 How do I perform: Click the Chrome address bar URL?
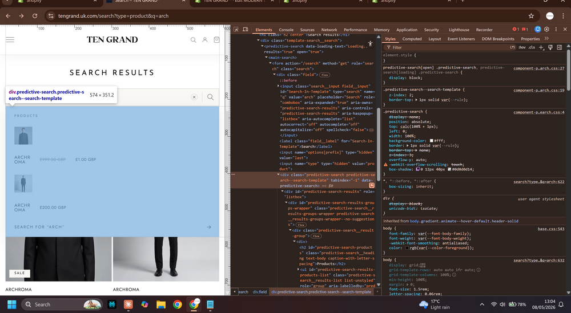coord(113,16)
